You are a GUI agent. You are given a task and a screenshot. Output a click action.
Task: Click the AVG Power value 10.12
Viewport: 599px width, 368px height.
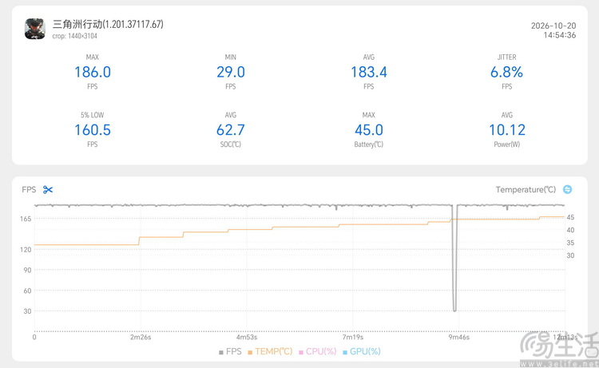click(507, 130)
